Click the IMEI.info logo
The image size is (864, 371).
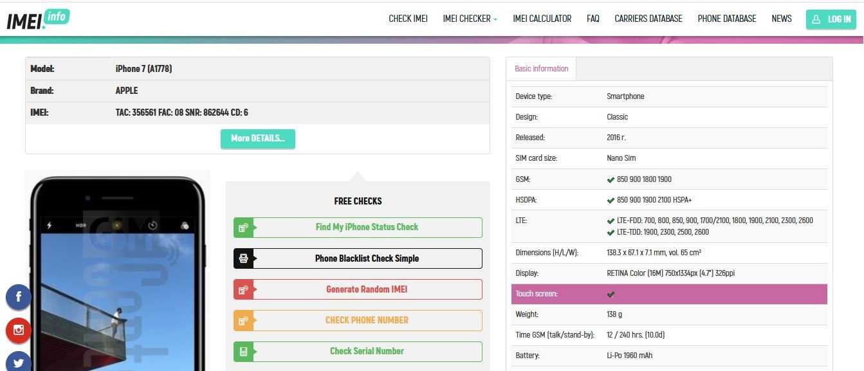click(x=38, y=19)
